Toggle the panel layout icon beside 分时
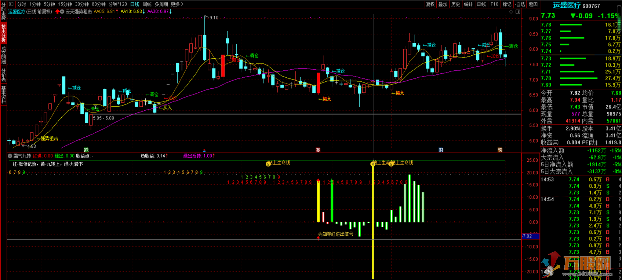Screen dimensions: 622x280 click(11, 4)
